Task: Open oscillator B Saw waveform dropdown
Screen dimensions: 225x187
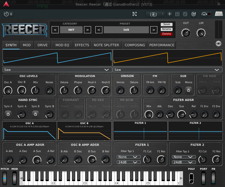Action: (167, 70)
